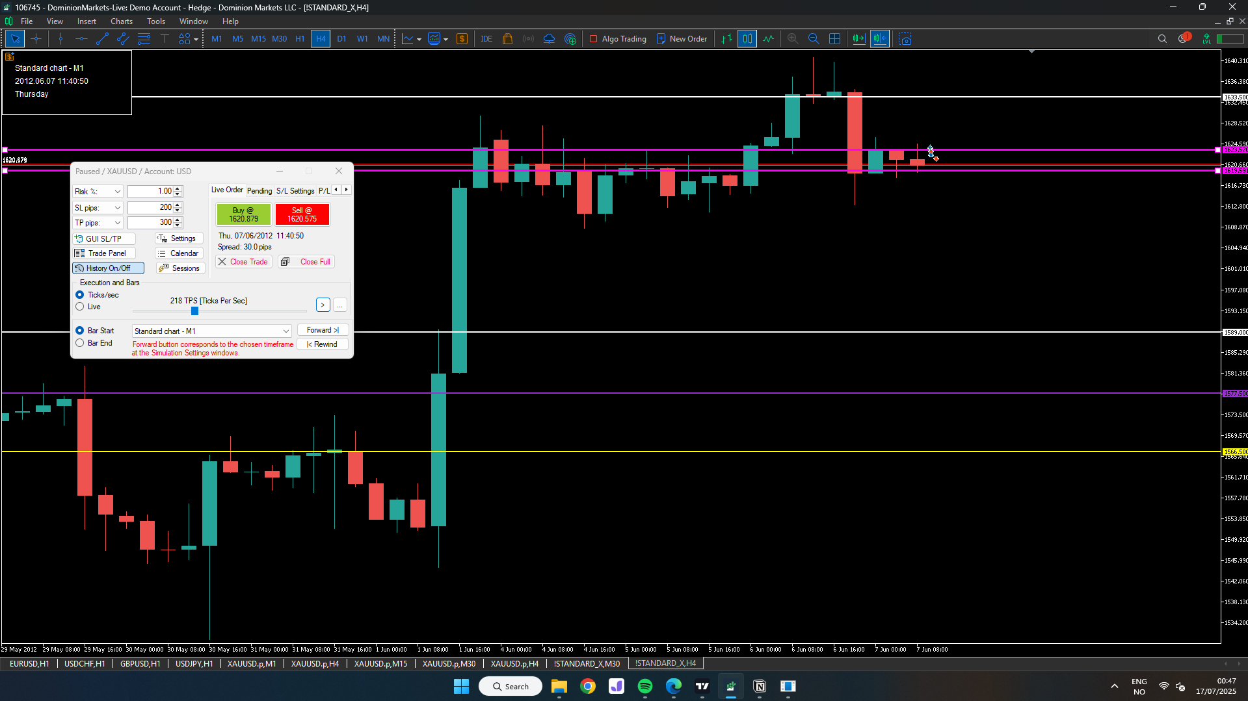The height and width of the screenshot is (701, 1248).
Task: Switch chart to bar chart view
Action: coord(726,39)
